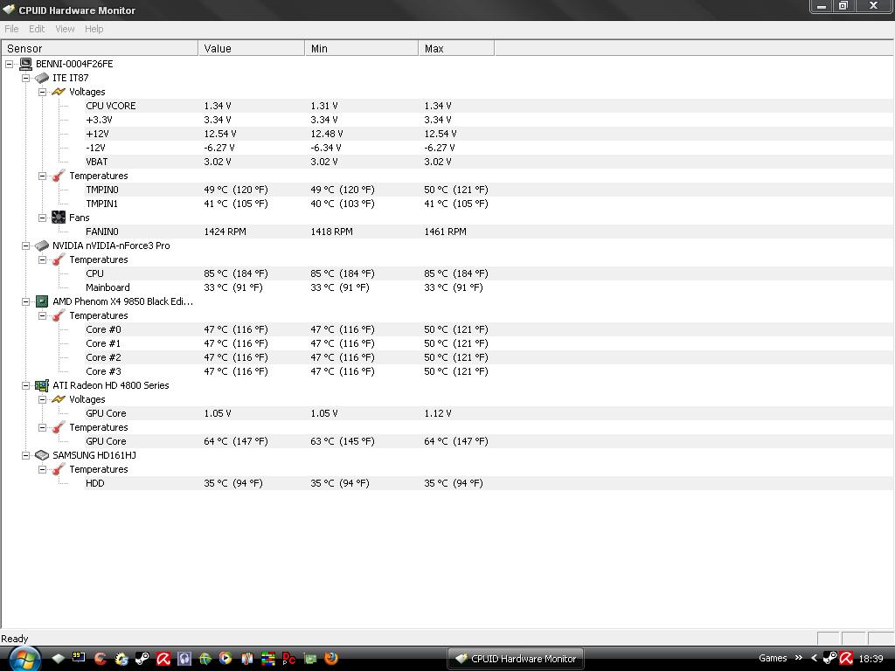The height and width of the screenshot is (671, 895).
Task: Click the chip icon next to NVIDIA nForce3 Pro
Action: point(42,246)
